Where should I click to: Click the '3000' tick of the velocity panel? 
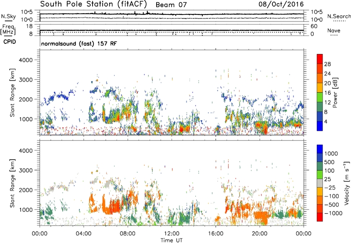pos(26,170)
